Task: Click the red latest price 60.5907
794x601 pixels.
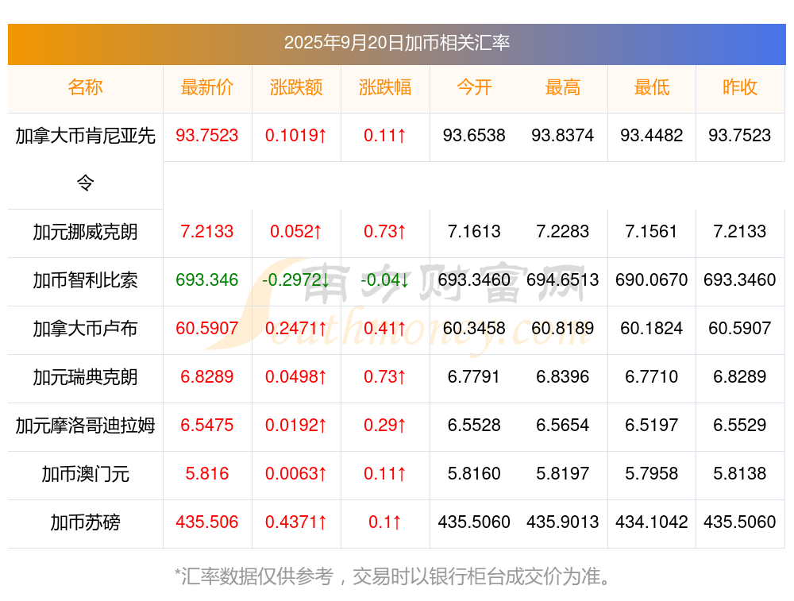Action: 207,328
